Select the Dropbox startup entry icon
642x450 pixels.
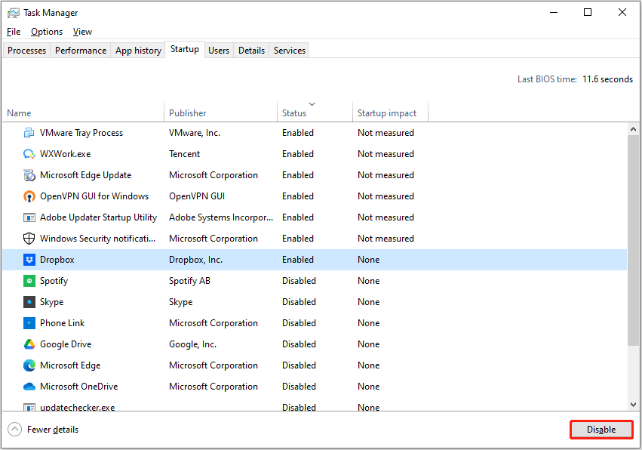[x=29, y=259]
